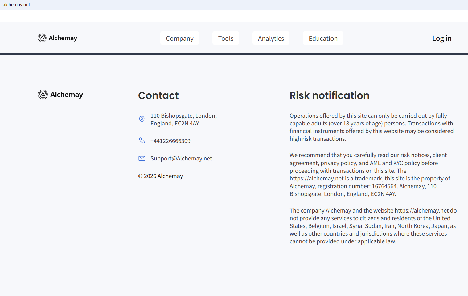Click the paragraph listing restricted countries
This screenshot has width=468, height=296.
pos(373,226)
